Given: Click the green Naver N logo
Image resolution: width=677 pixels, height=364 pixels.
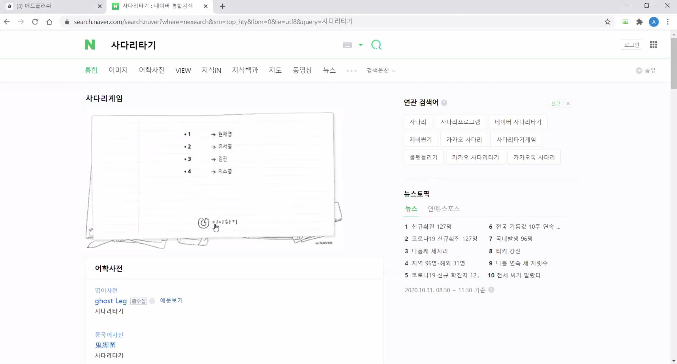Looking at the screenshot, I should pos(90,45).
